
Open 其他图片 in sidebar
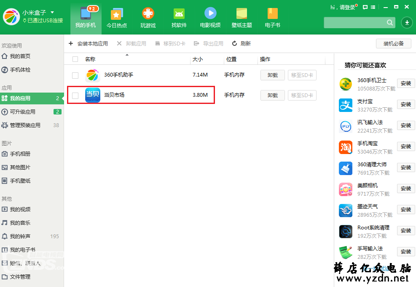click(16, 167)
